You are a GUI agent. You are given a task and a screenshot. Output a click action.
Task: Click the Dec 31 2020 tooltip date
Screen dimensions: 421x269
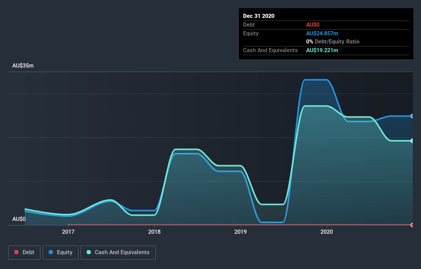tap(258, 16)
